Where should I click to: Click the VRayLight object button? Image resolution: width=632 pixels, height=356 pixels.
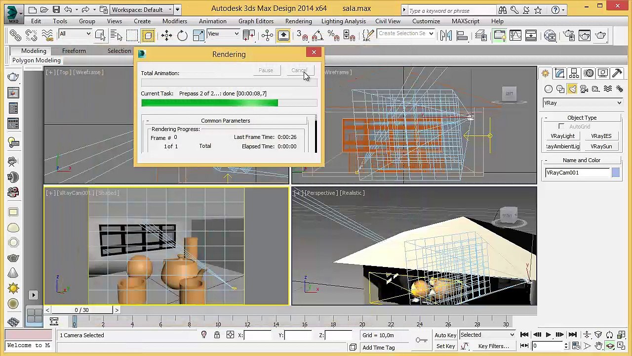(562, 136)
